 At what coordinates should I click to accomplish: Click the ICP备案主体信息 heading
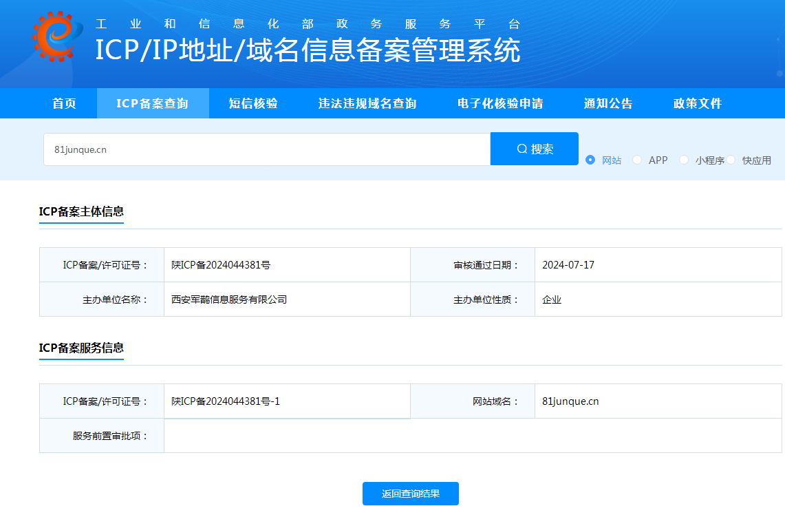(82, 211)
